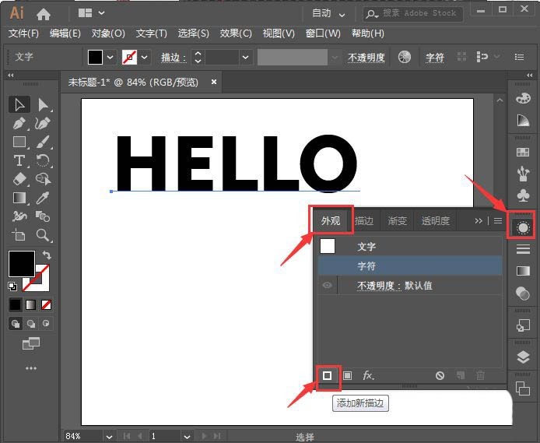The image size is (540, 443).
Task: Toggle visibility of the opacity row
Action: point(327,285)
